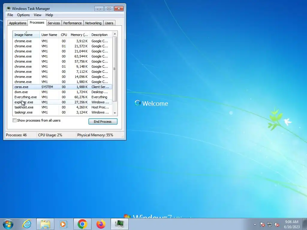Click Task Manager title bar icon
This screenshot has width=307, height=230.
coord(8,8)
